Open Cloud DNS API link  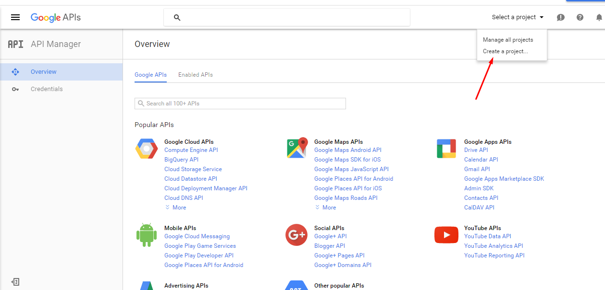tap(184, 198)
